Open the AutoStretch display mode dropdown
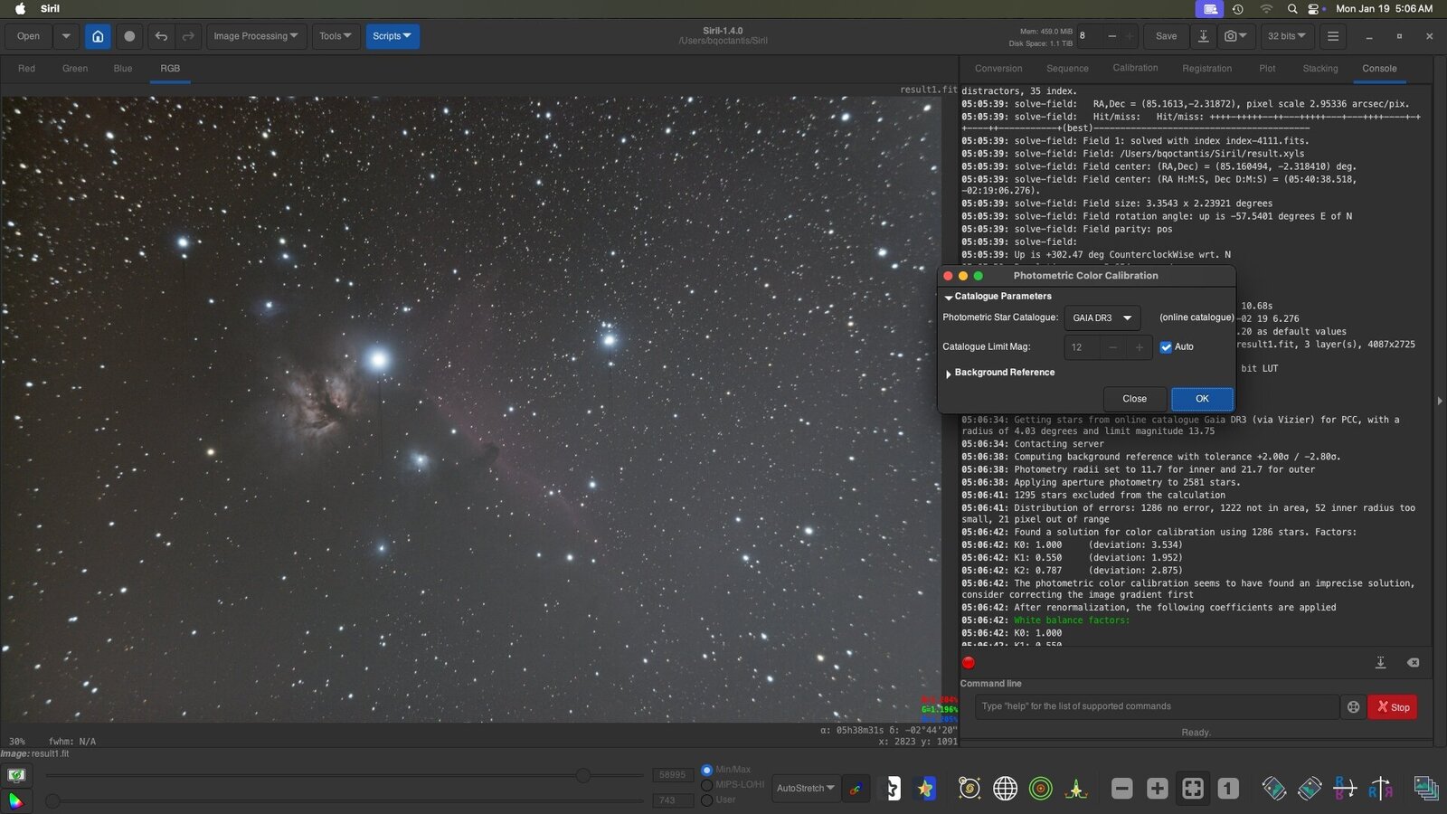Viewport: 1447px width, 814px height. pyautogui.click(x=805, y=789)
